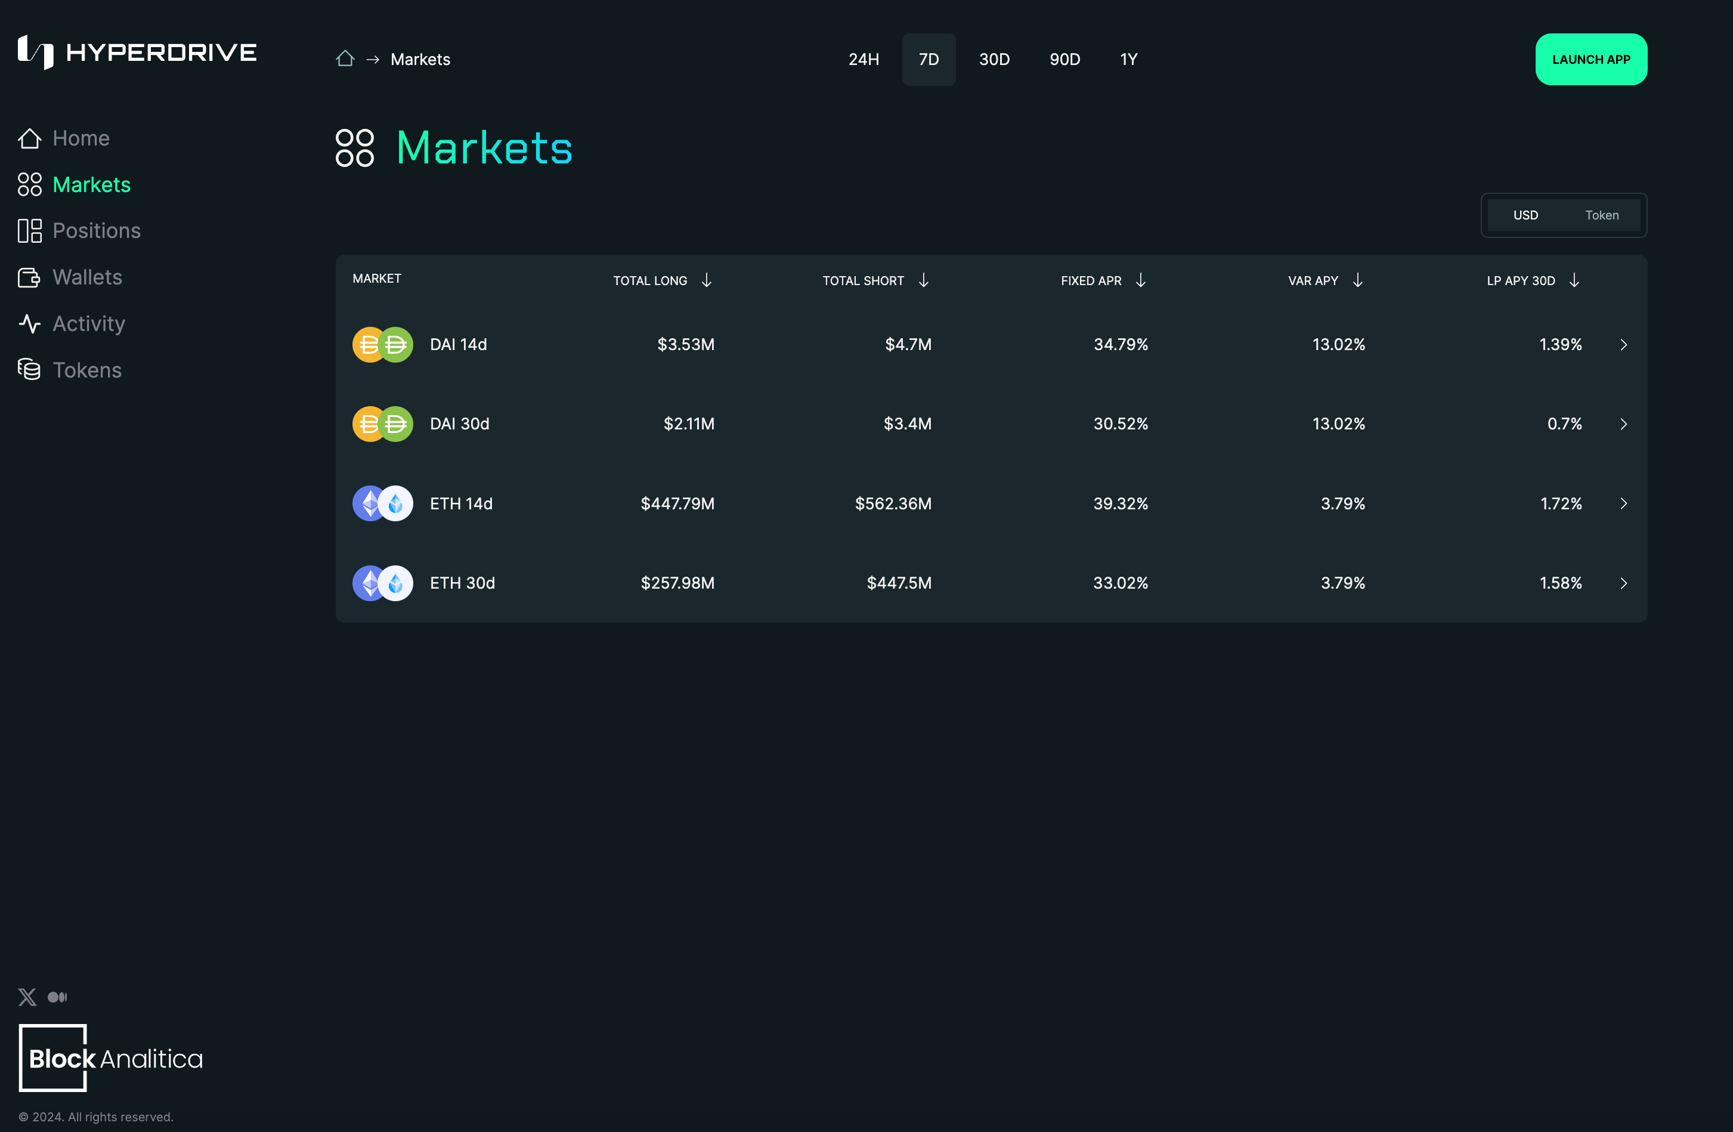Go to Activity in the sidebar

click(88, 323)
